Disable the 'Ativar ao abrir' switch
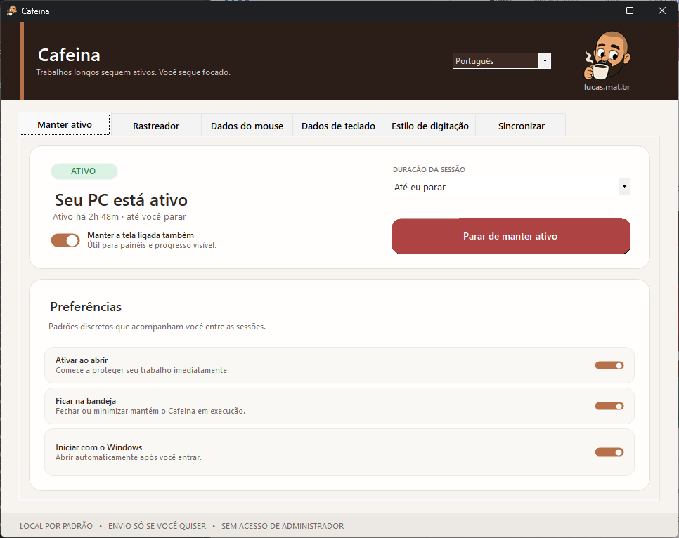 pyautogui.click(x=609, y=365)
